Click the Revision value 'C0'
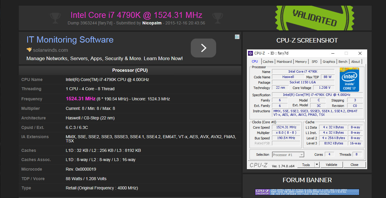Viewport: 386px width, 198px height. (355, 105)
